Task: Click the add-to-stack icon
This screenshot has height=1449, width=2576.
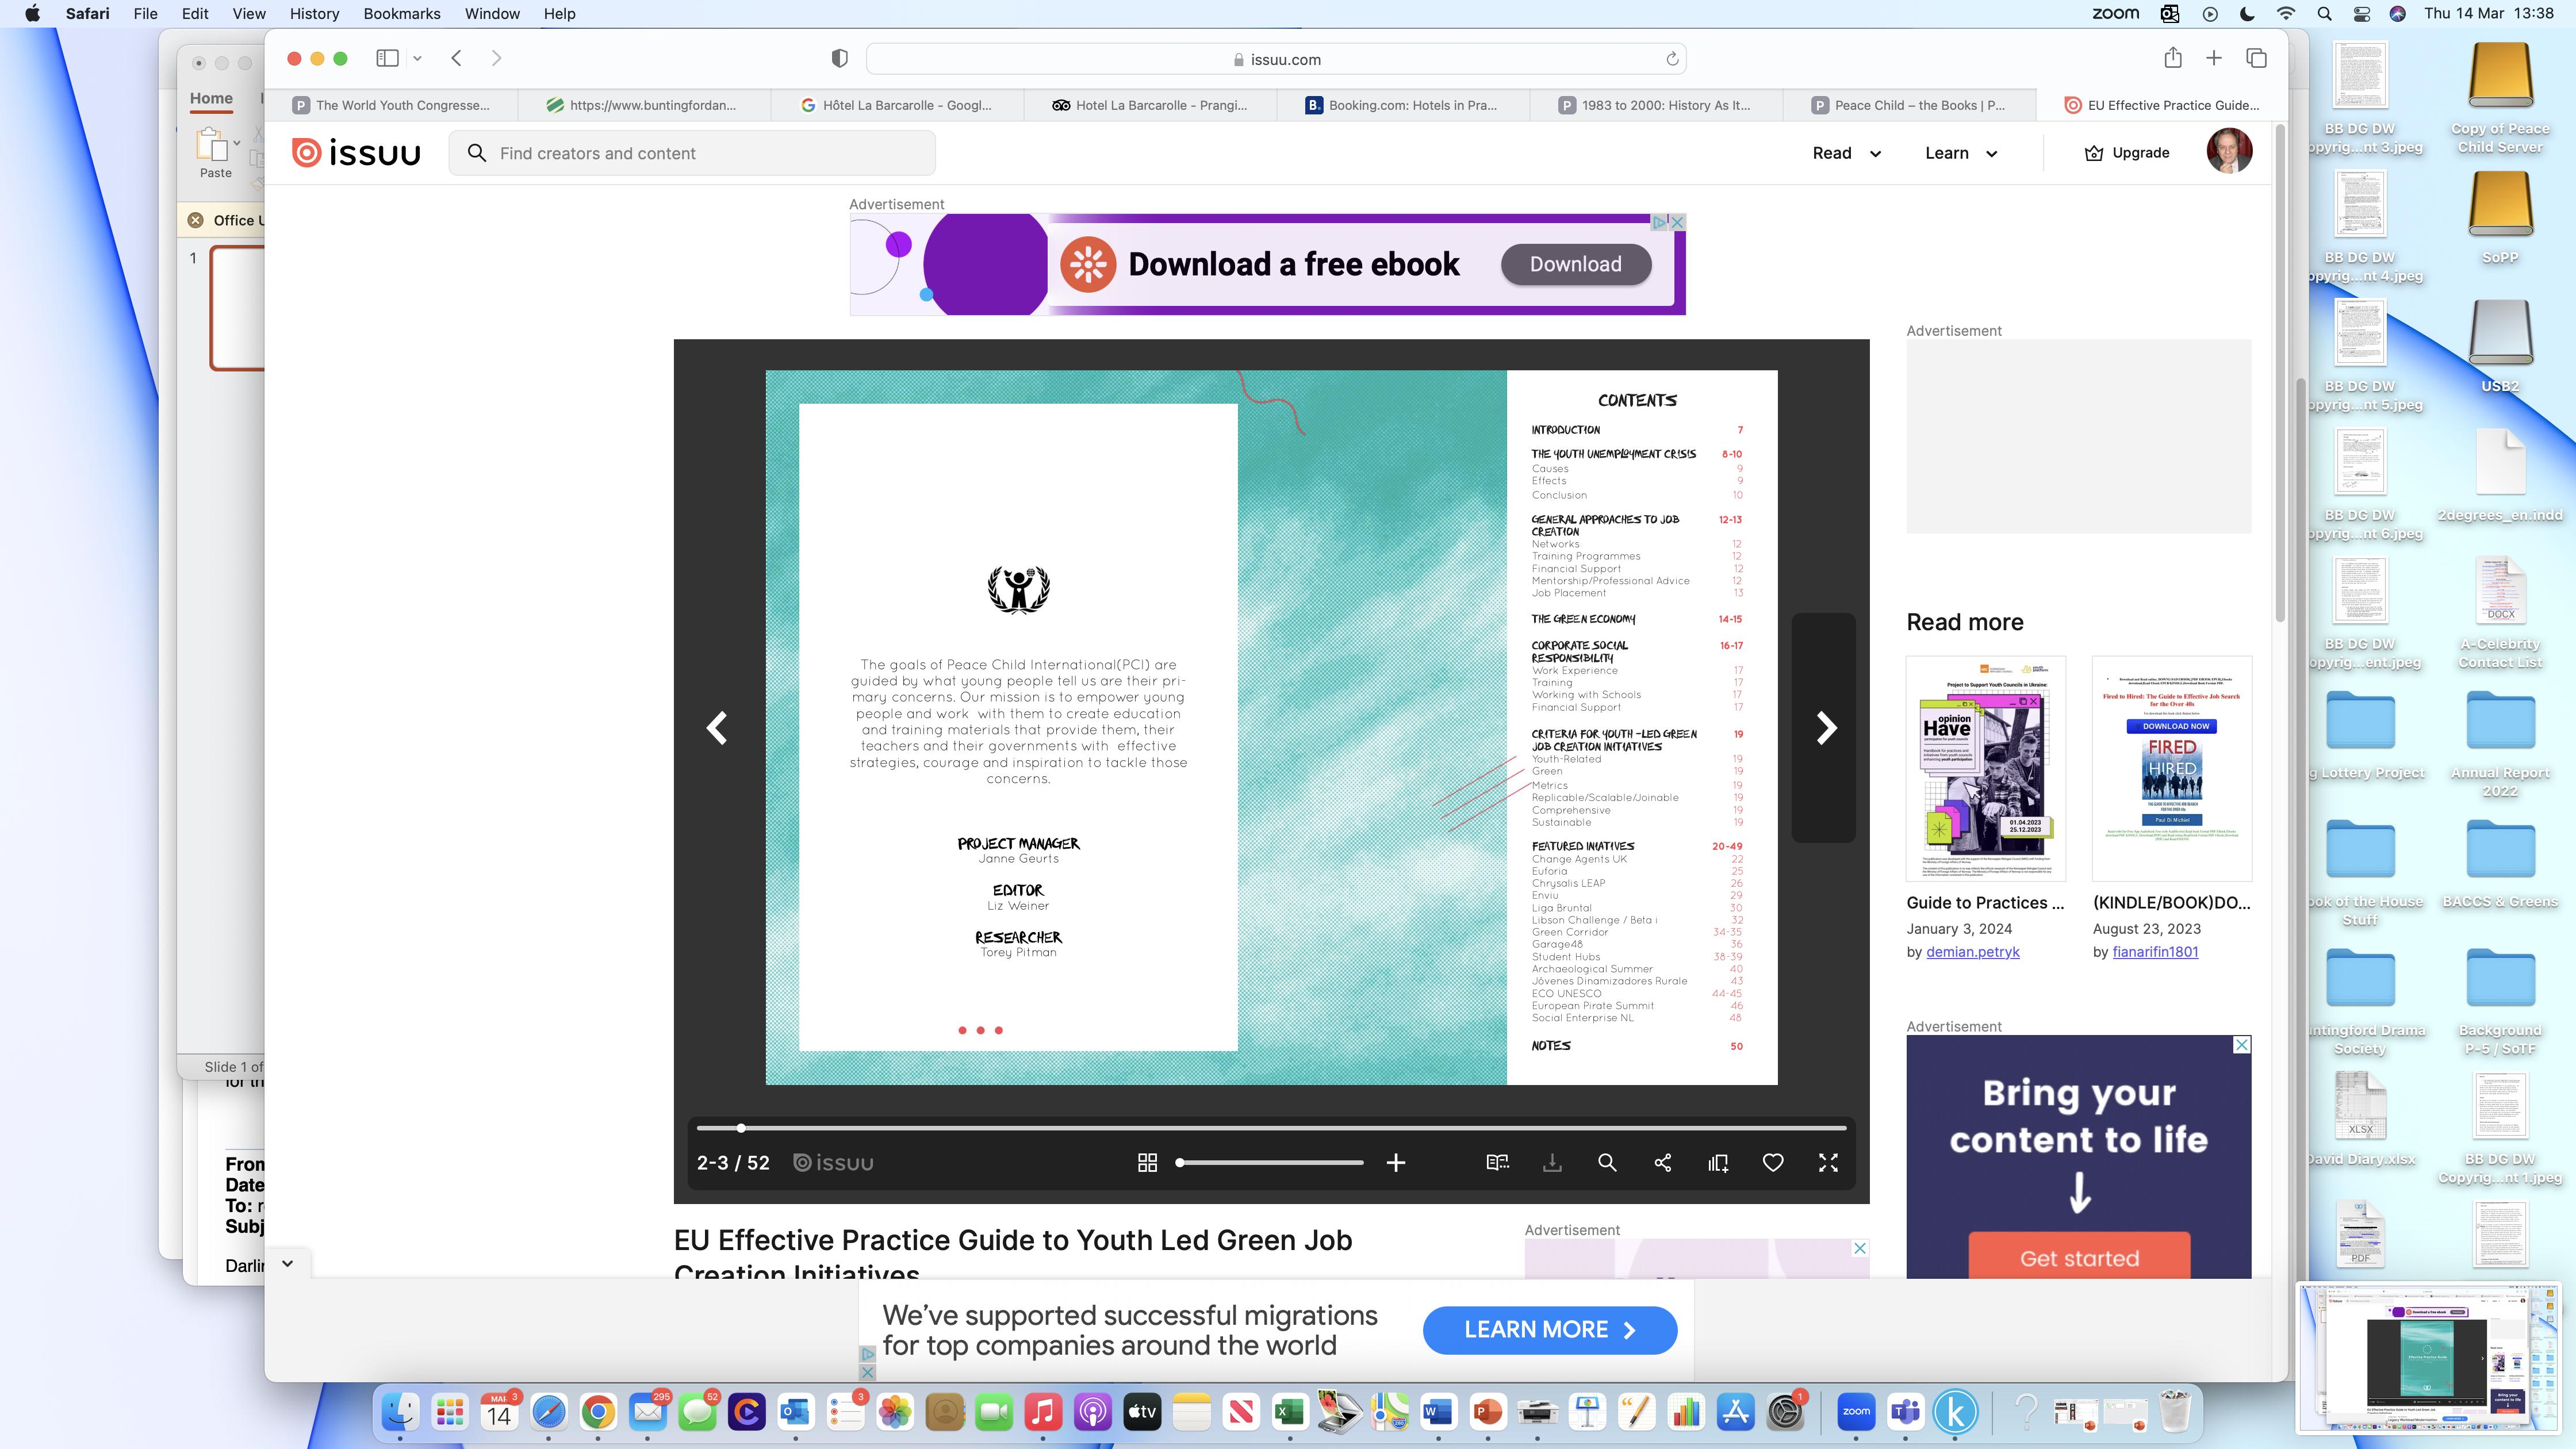Action: (x=1718, y=1162)
